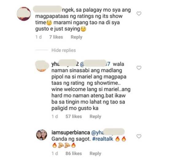Select the Ganda ng sagot comment text
The height and width of the screenshot is (163, 195).
71,139
